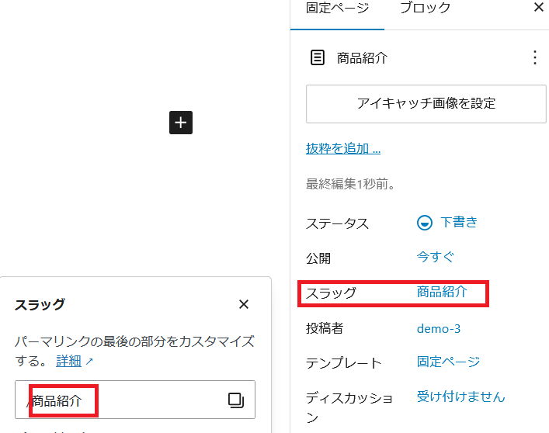Click the black plus add block button
549x433 pixels.
tap(181, 123)
